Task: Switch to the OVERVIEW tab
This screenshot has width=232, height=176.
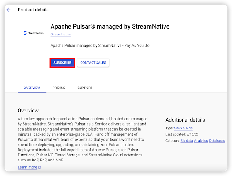Action: (x=32, y=88)
